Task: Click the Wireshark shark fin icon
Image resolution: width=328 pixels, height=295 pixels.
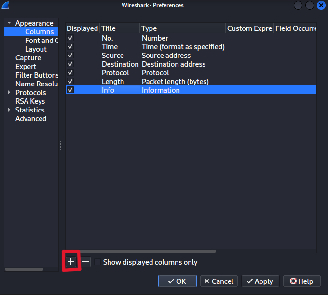Action: (x=6, y=5)
